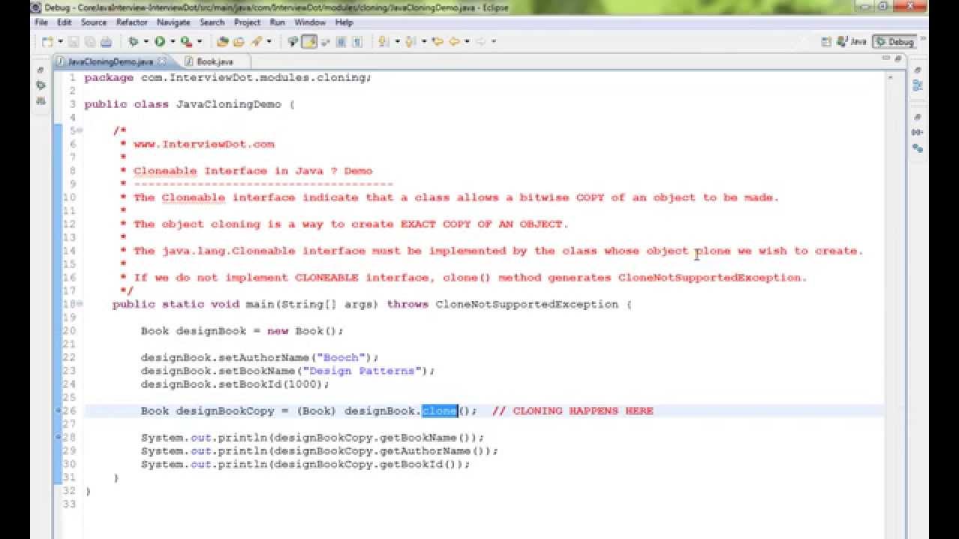
Task: Collapse main method fold at line 18
Action: coord(80,304)
